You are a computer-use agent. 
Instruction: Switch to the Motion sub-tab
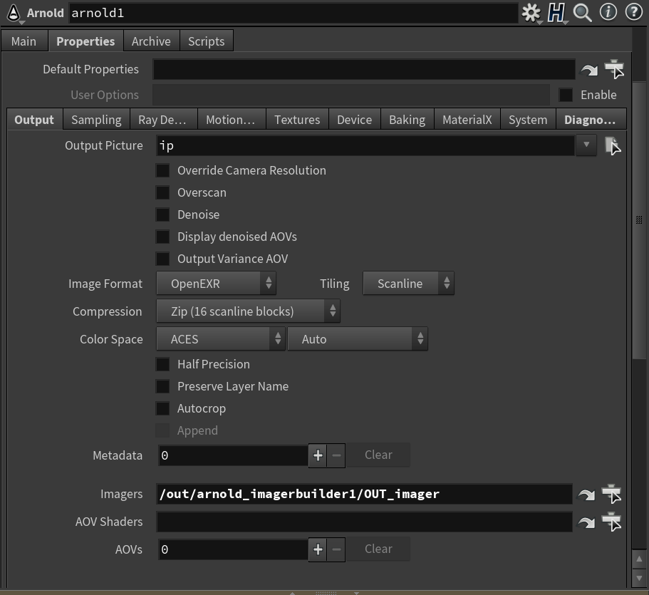[x=232, y=120]
